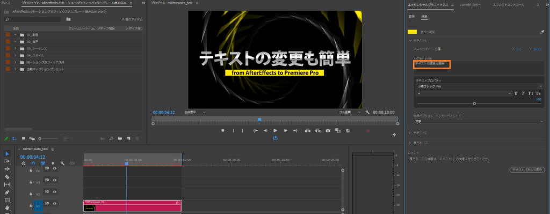550x214 pixels.
Task: Select the Hand tool
Action: (x=8, y=208)
